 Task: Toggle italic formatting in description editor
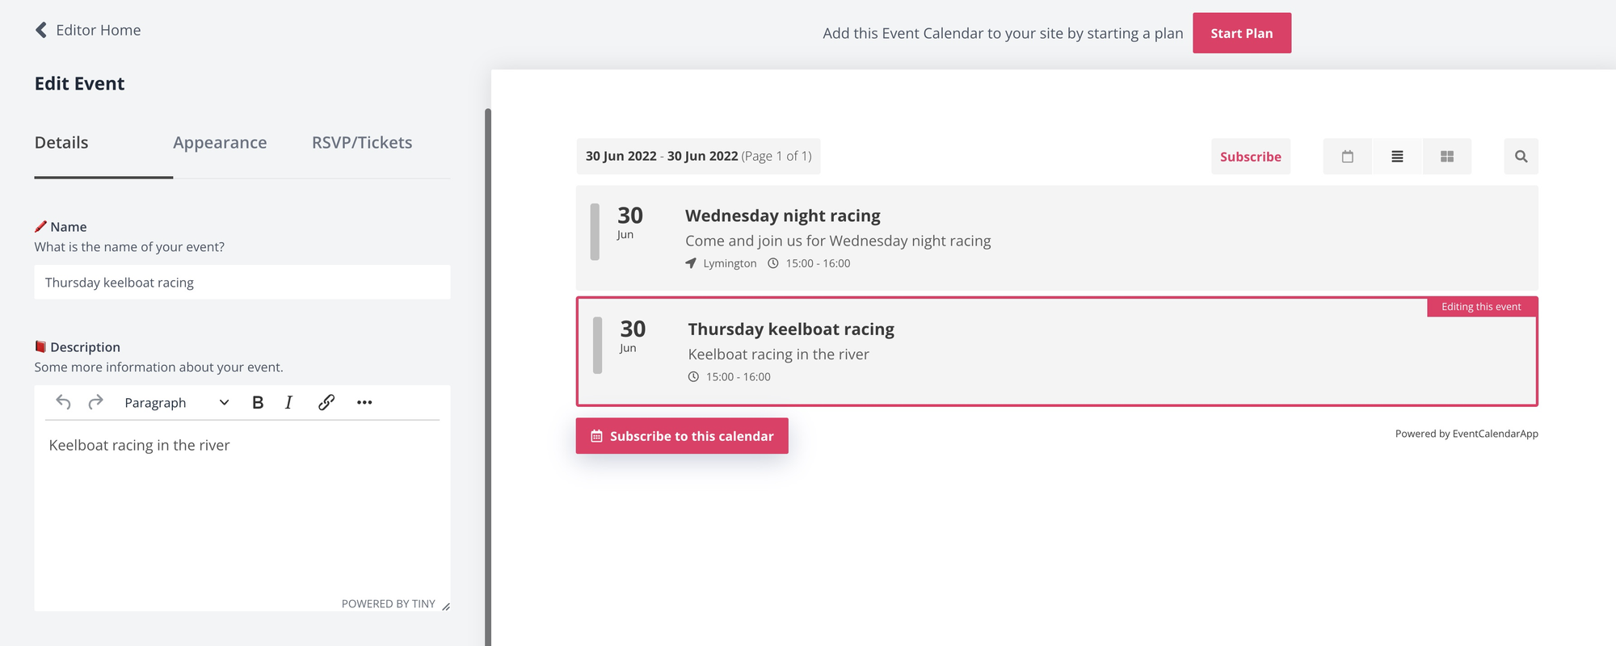pyautogui.click(x=288, y=402)
